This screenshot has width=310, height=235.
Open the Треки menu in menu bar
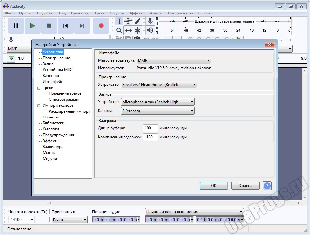point(100,13)
